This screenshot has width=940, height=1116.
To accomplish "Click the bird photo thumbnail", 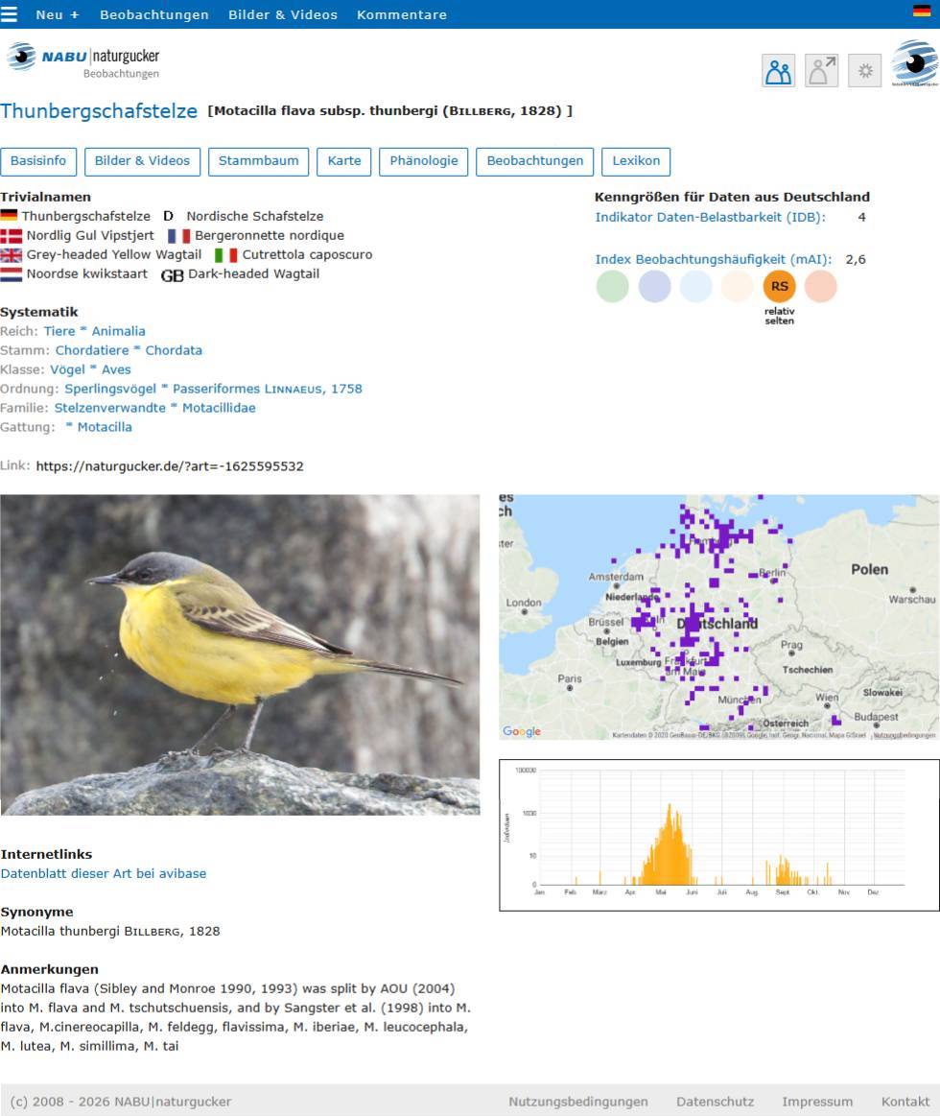I will [240, 654].
